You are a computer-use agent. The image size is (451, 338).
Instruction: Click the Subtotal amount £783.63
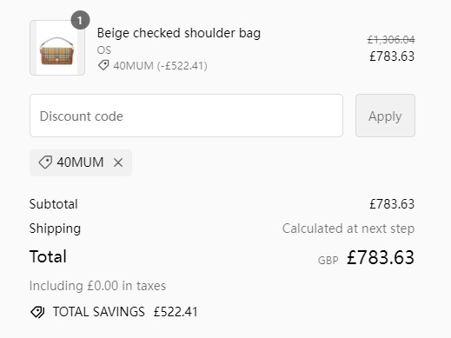pos(392,204)
